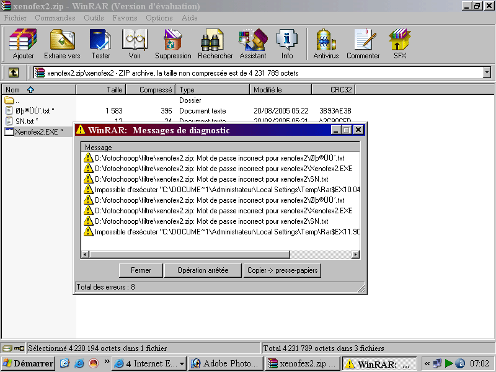
Task: Go up one folder level icon
Action: [x=13, y=73]
